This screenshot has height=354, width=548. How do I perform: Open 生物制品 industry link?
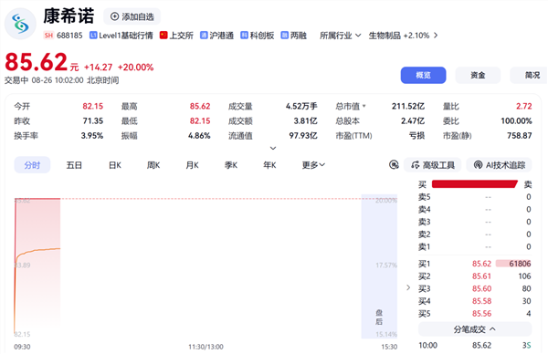coord(403,36)
